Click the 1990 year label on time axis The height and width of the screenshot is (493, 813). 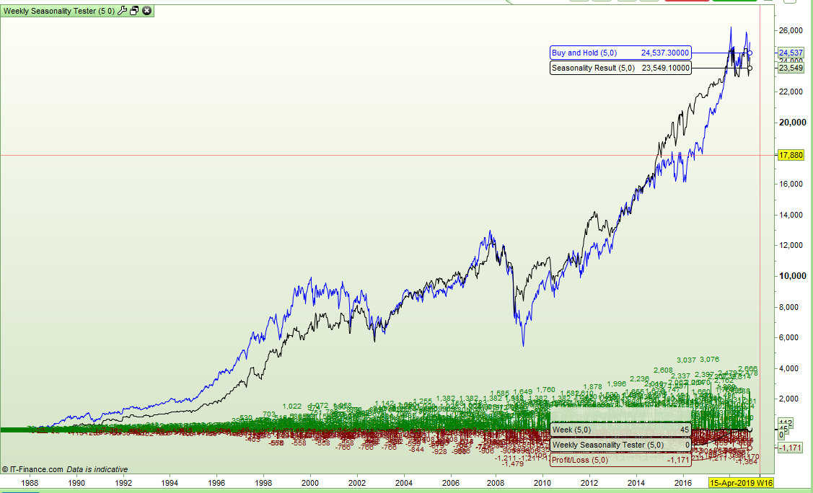pyautogui.click(x=76, y=483)
